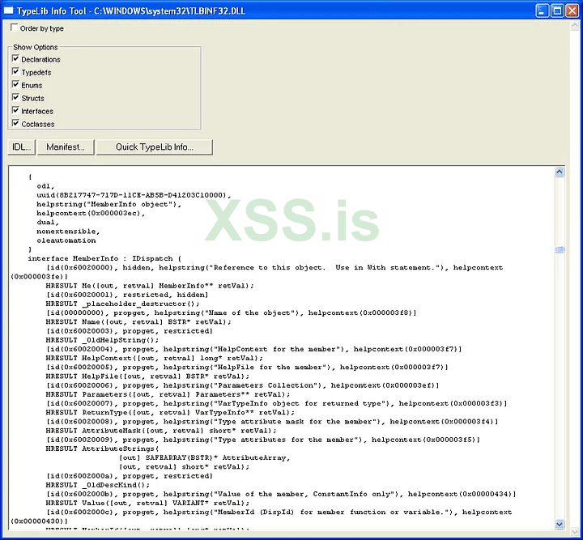Click the 'odl,' attribute text

click(x=45, y=186)
